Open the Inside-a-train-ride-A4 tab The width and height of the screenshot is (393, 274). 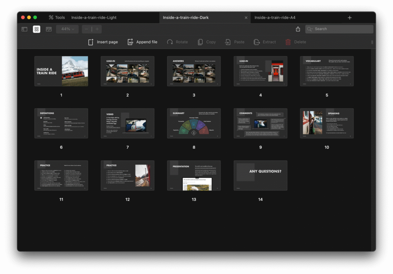(275, 18)
